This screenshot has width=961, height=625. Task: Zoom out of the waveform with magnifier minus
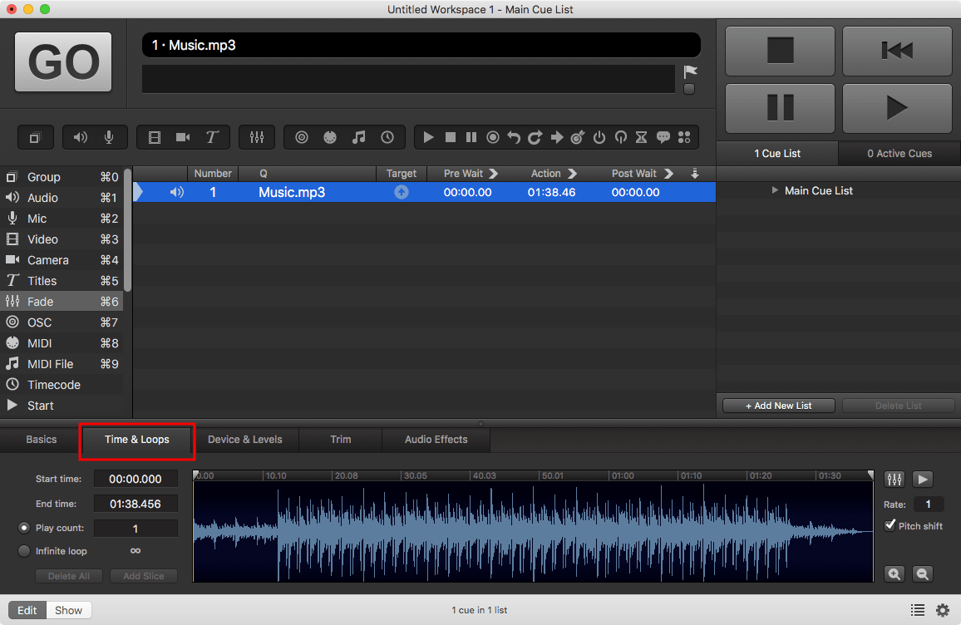(923, 574)
